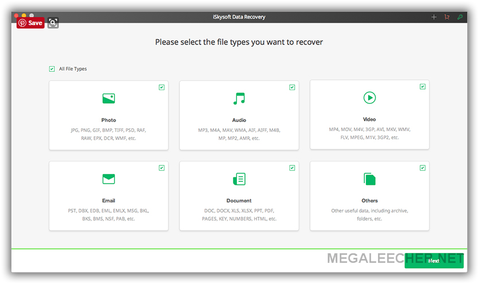Click the Video play circle icon
Viewport: 479px width, 284px height.
pos(369,98)
